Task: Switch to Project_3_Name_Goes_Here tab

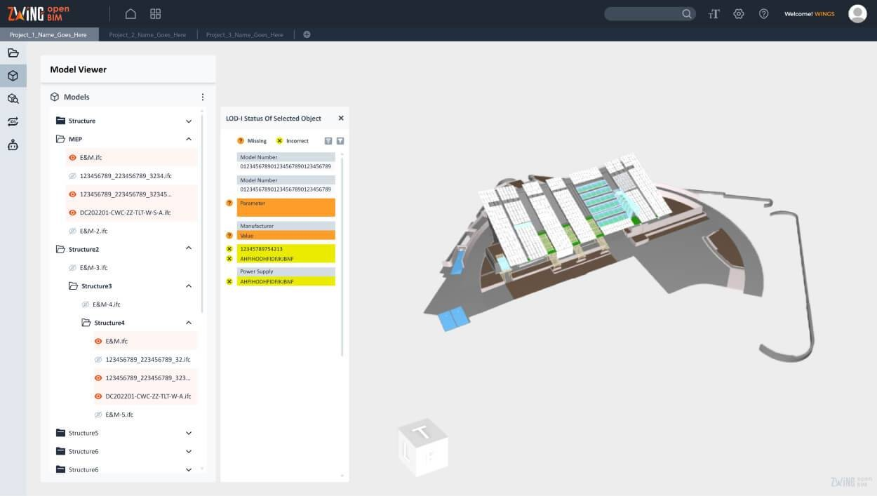Action: click(244, 34)
